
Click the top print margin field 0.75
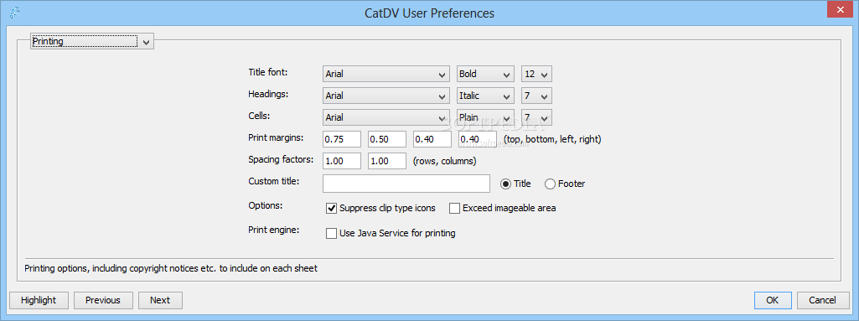point(342,139)
